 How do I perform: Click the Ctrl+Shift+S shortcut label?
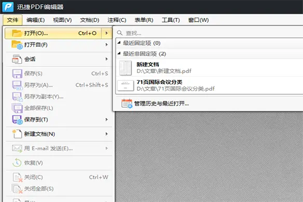coord(92,85)
